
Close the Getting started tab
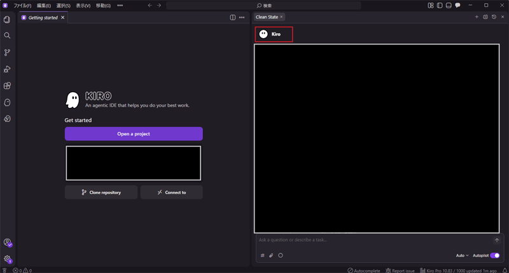pyautogui.click(x=62, y=18)
